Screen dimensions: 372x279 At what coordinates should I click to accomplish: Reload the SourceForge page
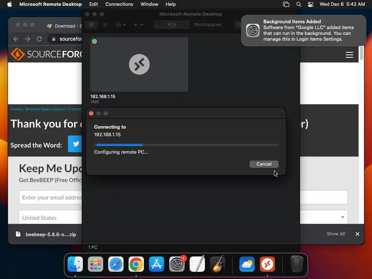(x=39, y=39)
